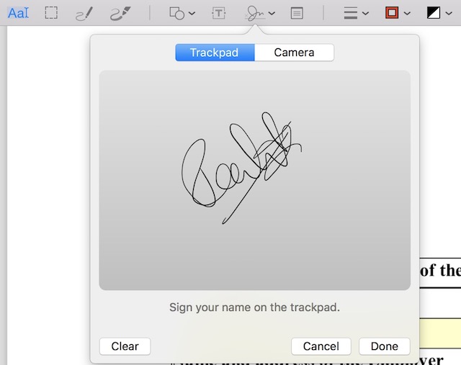This screenshot has width=461, height=365.
Task: Open the Sign tool dropdown arrow
Action: 272,14
